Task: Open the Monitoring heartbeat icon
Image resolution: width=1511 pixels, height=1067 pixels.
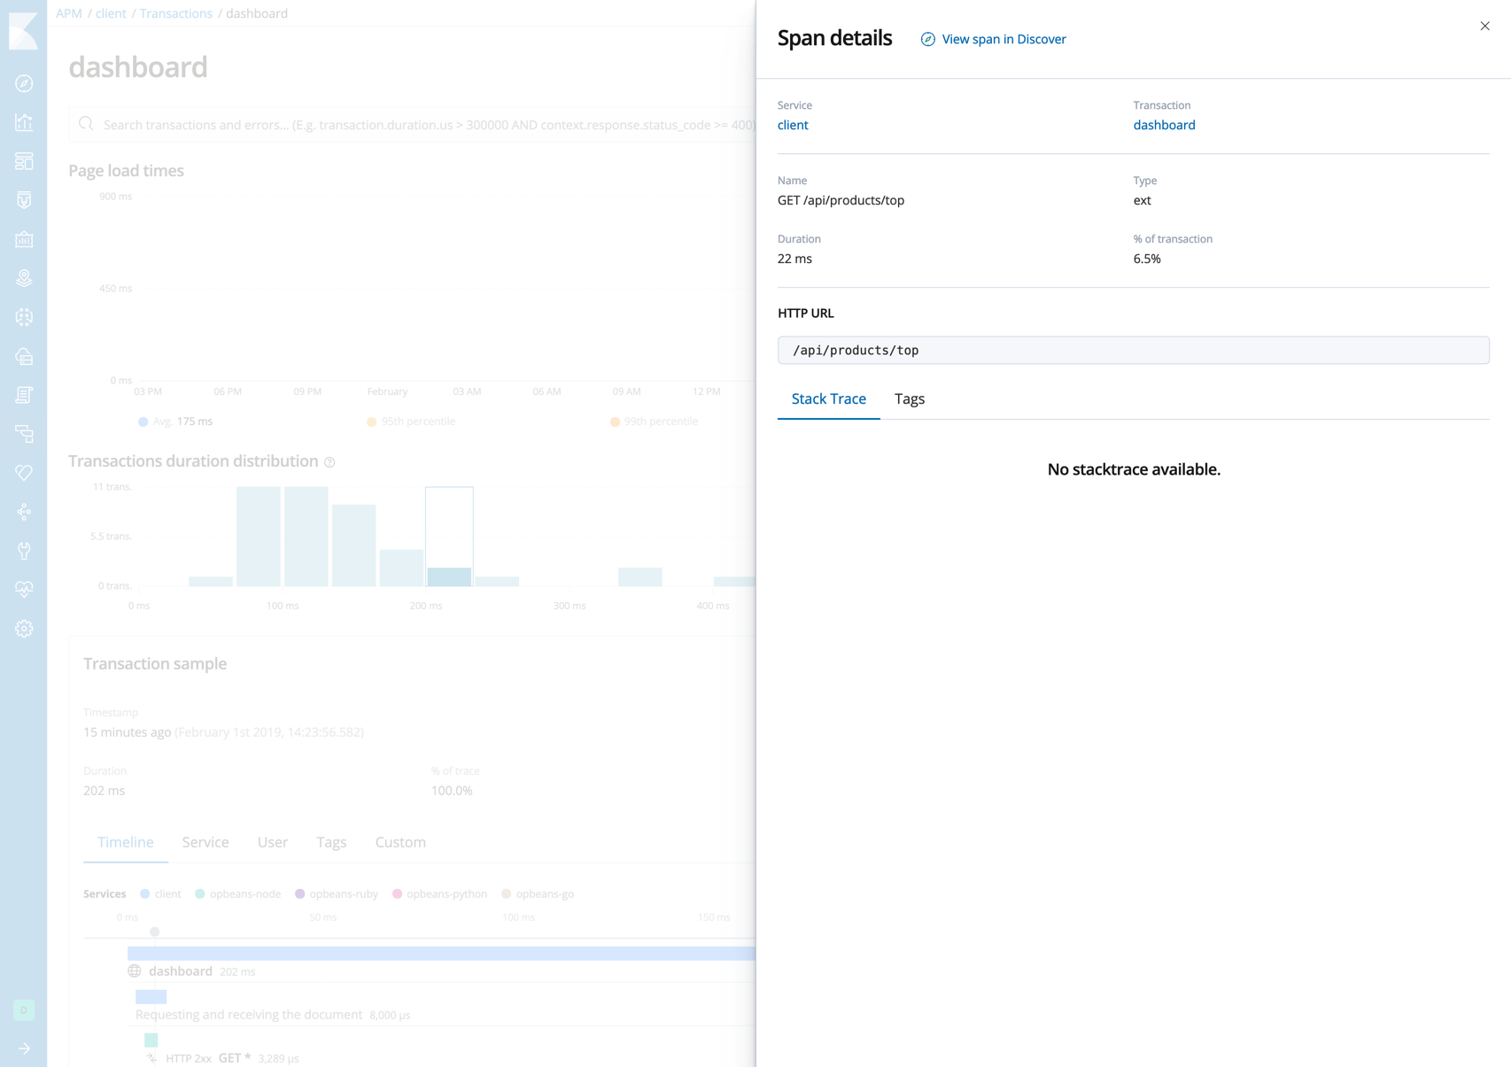Action: click(x=24, y=588)
